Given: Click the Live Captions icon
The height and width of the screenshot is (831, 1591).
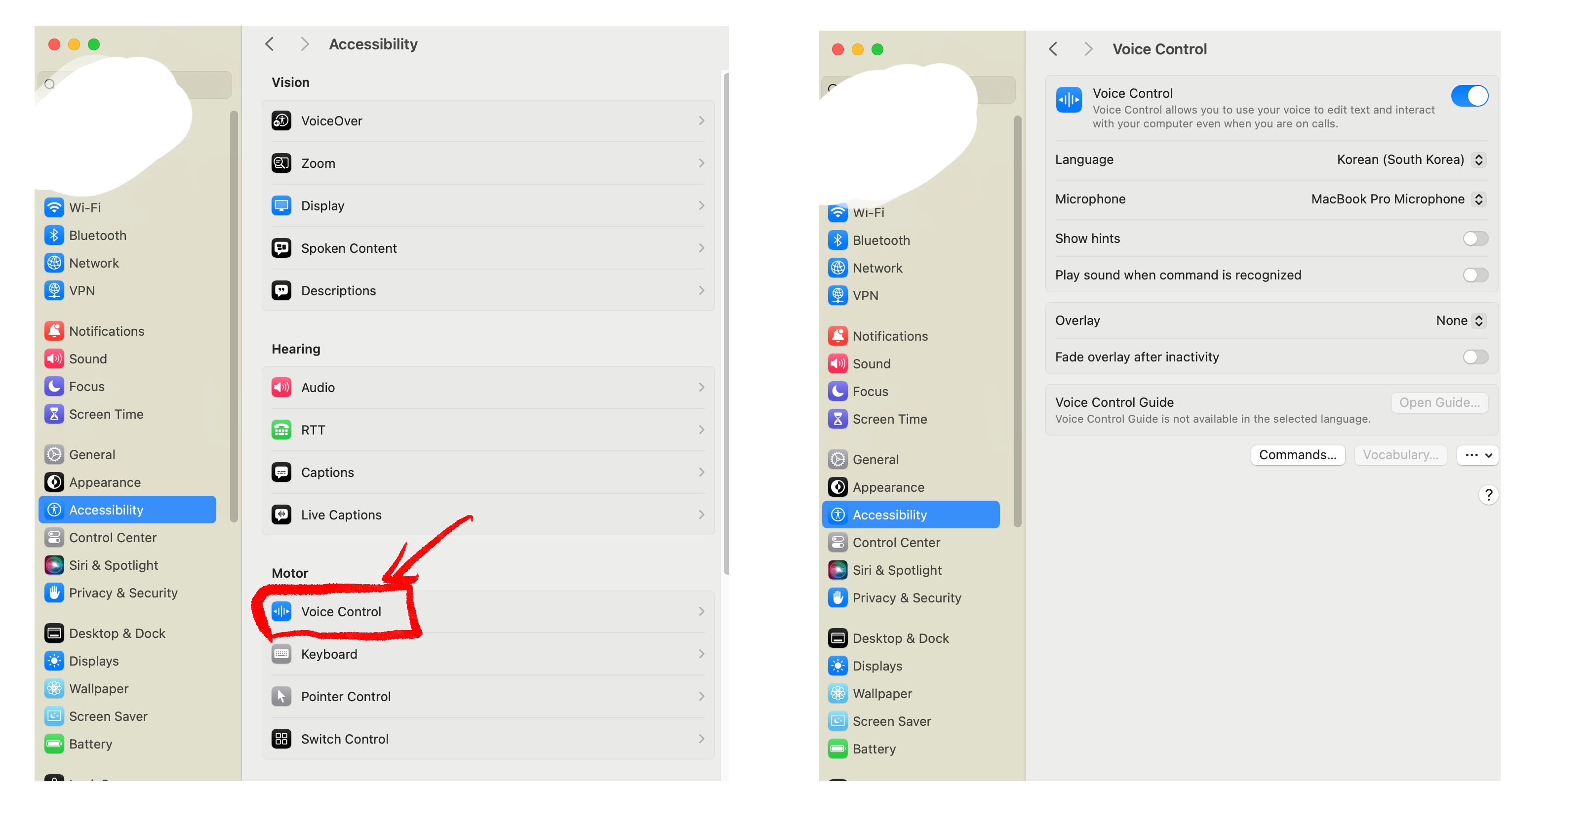Looking at the screenshot, I should tap(281, 514).
